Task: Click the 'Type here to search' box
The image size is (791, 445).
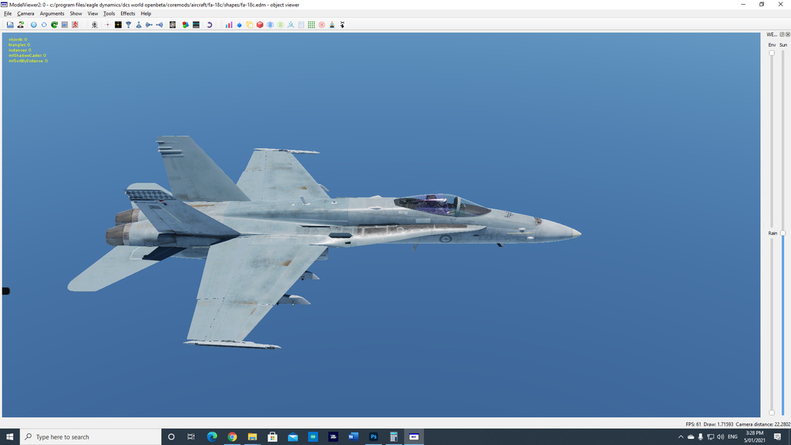Action: 91,437
